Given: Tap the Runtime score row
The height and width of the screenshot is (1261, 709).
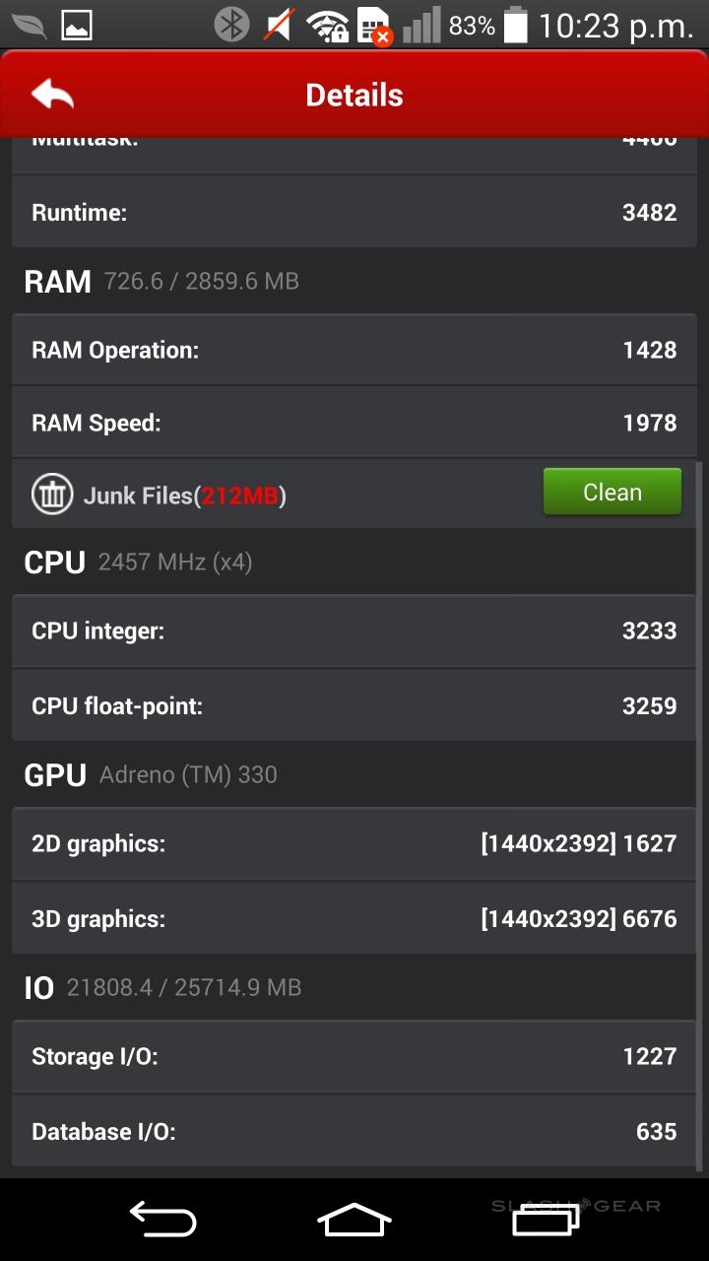Looking at the screenshot, I should (354, 212).
